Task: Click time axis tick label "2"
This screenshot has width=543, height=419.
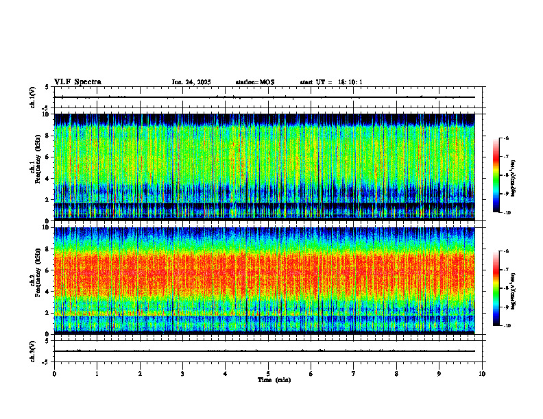Action: click(140, 374)
